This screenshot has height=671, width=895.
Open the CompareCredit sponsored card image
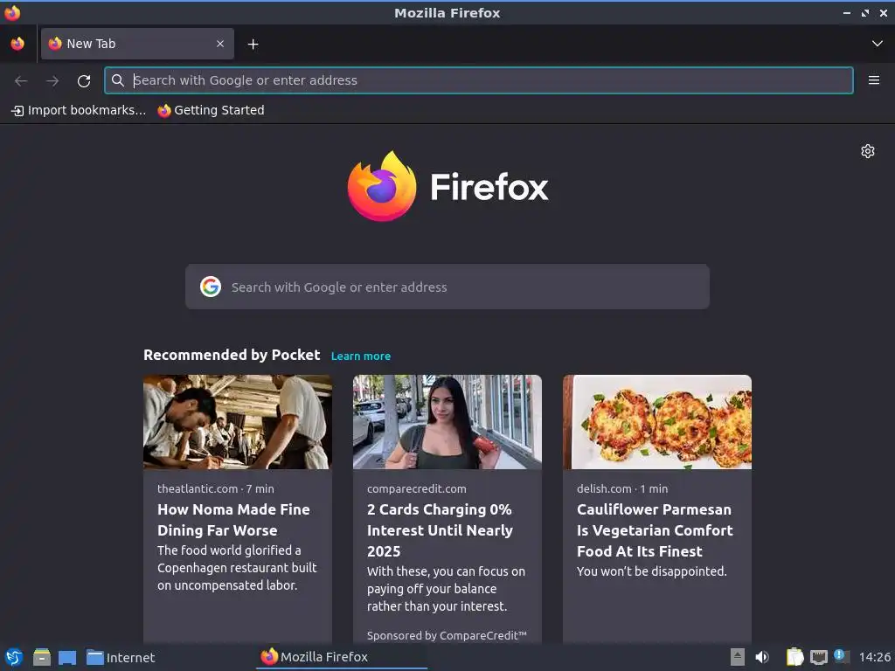447,422
